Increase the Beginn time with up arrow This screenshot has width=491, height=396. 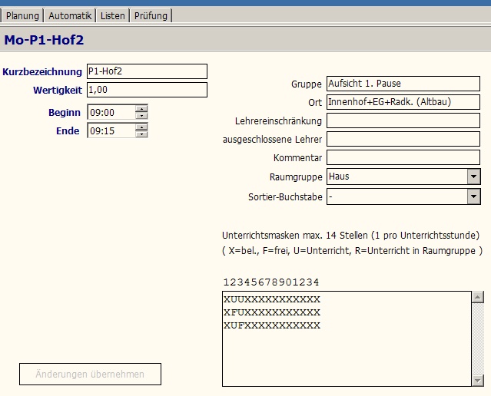pyautogui.click(x=141, y=109)
